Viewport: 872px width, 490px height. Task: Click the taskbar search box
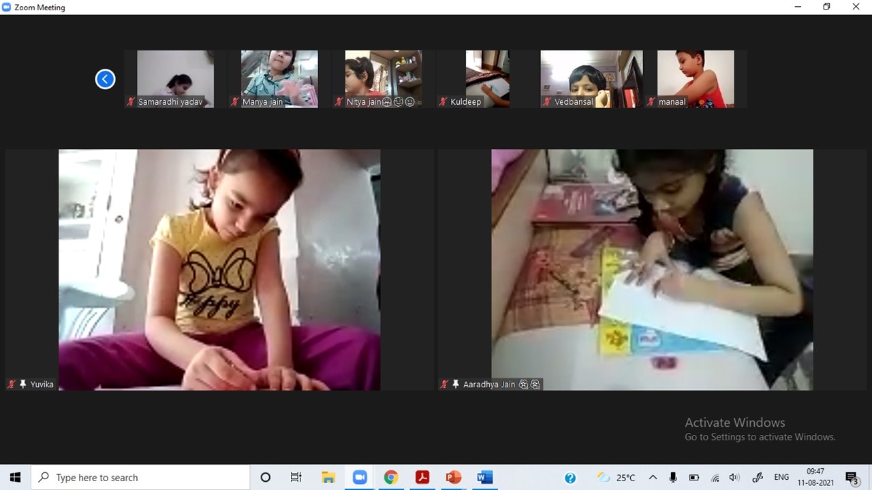point(141,478)
